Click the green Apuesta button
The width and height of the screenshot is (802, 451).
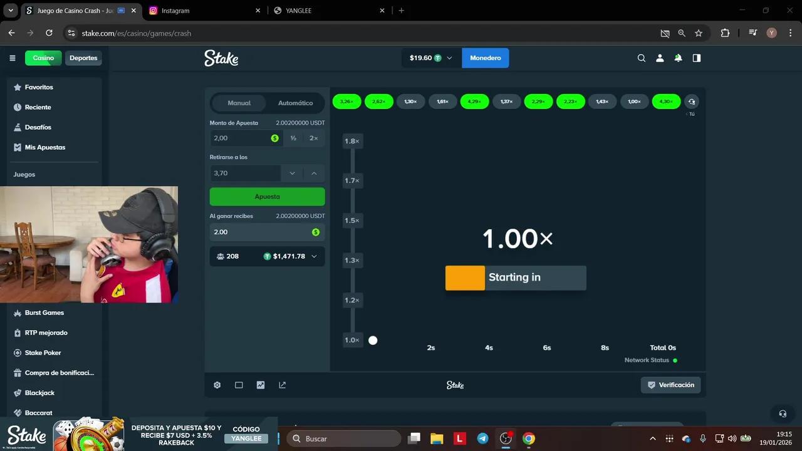[x=267, y=197]
